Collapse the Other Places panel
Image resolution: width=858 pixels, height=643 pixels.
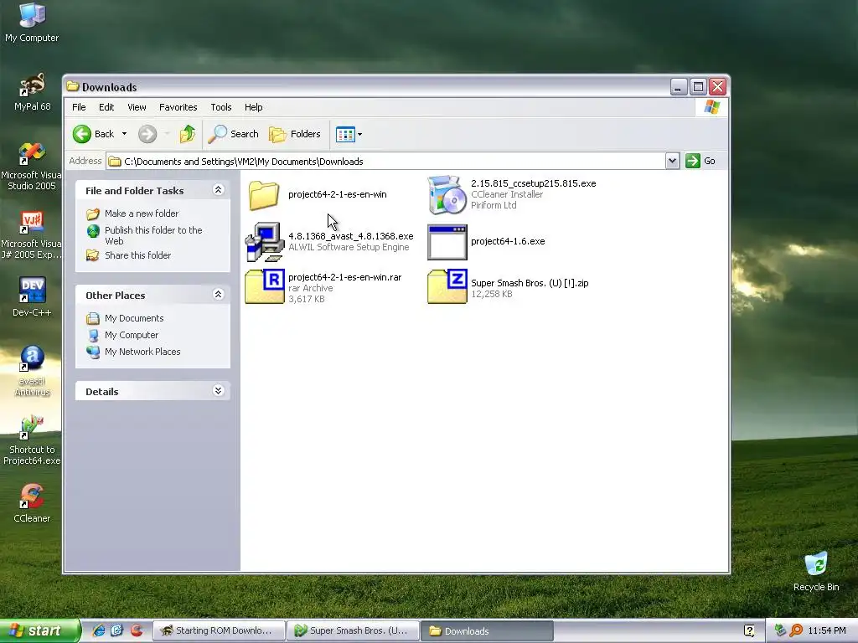click(x=218, y=295)
